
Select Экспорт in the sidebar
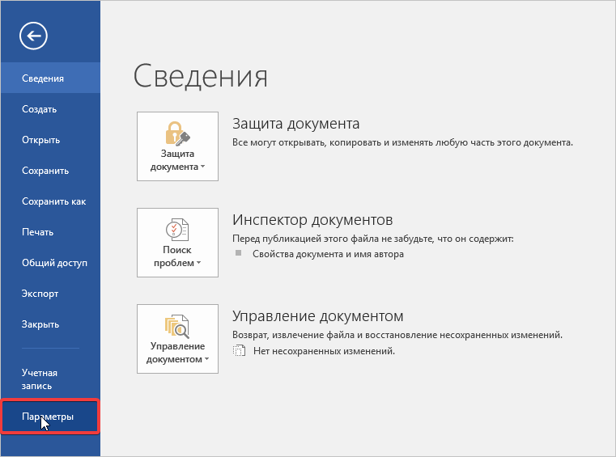pyautogui.click(x=40, y=294)
